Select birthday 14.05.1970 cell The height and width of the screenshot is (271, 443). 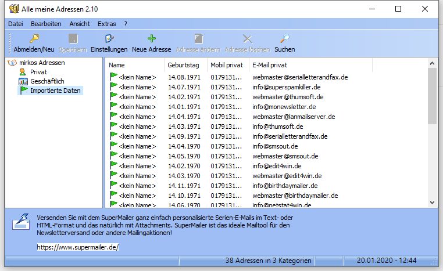(184, 156)
